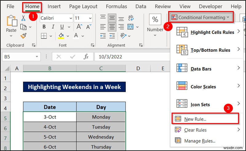The height and width of the screenshot is (151, 246).
Task: Open Alignment settings dialog launcher
Action: [x=141, y=45]
